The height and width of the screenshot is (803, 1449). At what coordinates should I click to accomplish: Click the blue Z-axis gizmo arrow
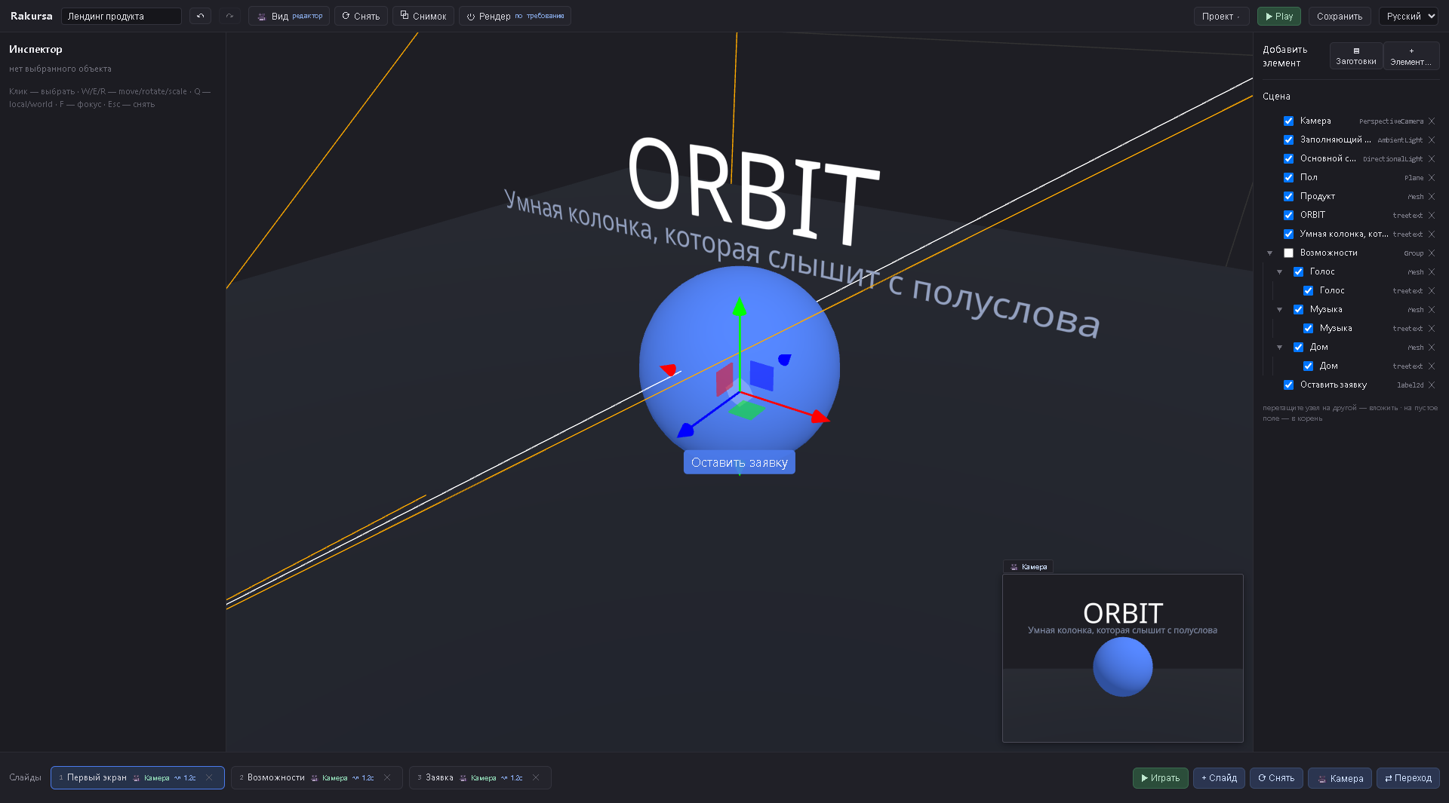click(685, 431)
